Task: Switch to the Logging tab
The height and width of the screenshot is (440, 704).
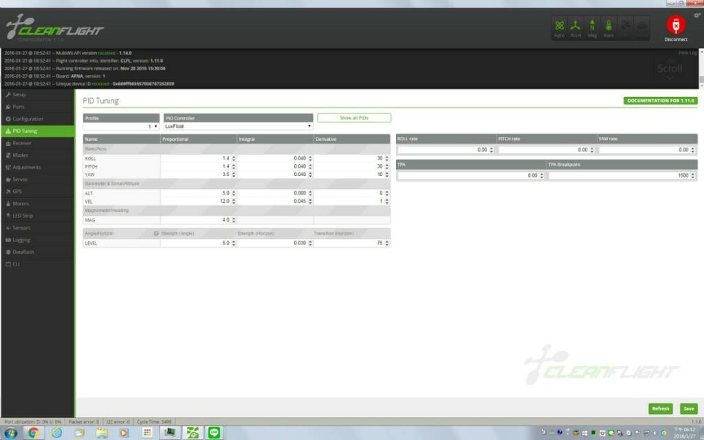Action: click(38, 240)
